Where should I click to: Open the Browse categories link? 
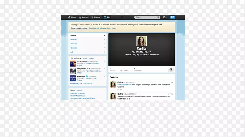click(76, 83)
